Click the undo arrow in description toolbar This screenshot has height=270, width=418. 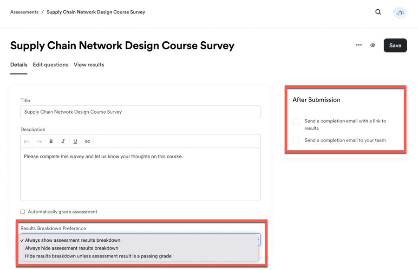tap(27, 141)
